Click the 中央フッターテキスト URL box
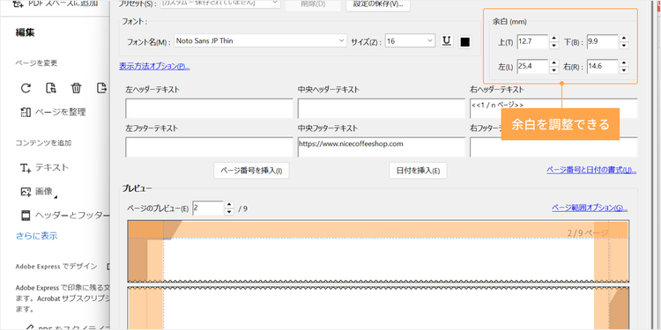Image resolution: width=661 pixels, height=330 pixels. tap(382, 147)
